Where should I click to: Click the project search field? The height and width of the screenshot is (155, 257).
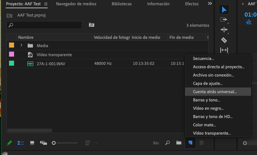click(x=44, y=25)
